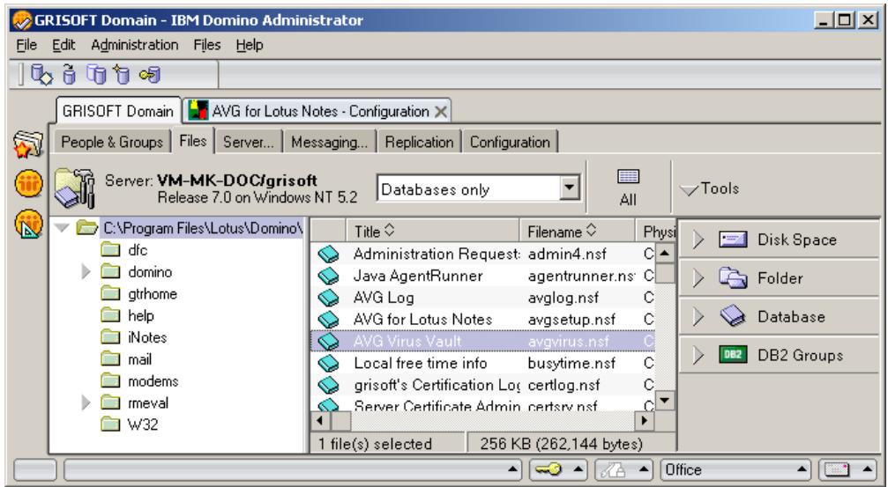This screenshot has width=888, height=487.
Task: Sort by Title column header
Action: pos(432,231)
